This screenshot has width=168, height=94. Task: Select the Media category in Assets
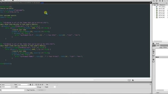pos(153,56)
